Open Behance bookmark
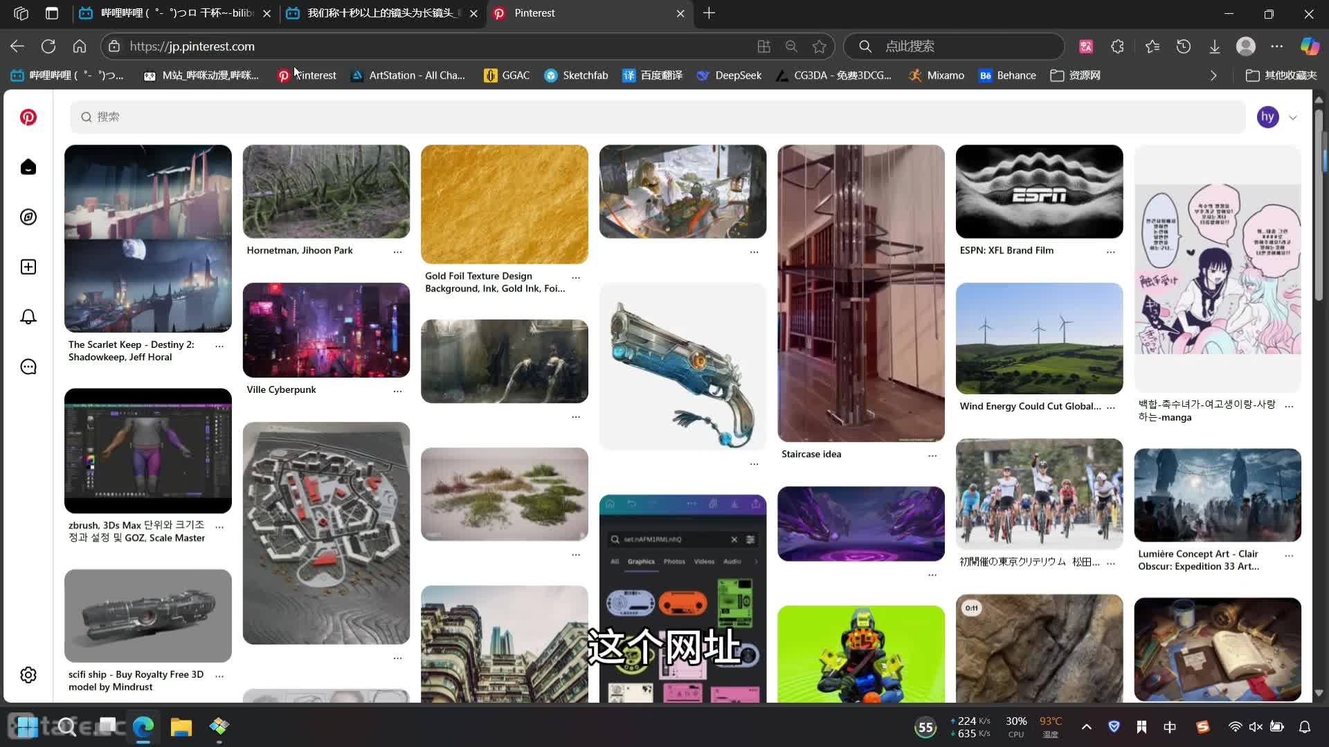The width and height of the screenshot is (1329, 747). point(1007,75)
